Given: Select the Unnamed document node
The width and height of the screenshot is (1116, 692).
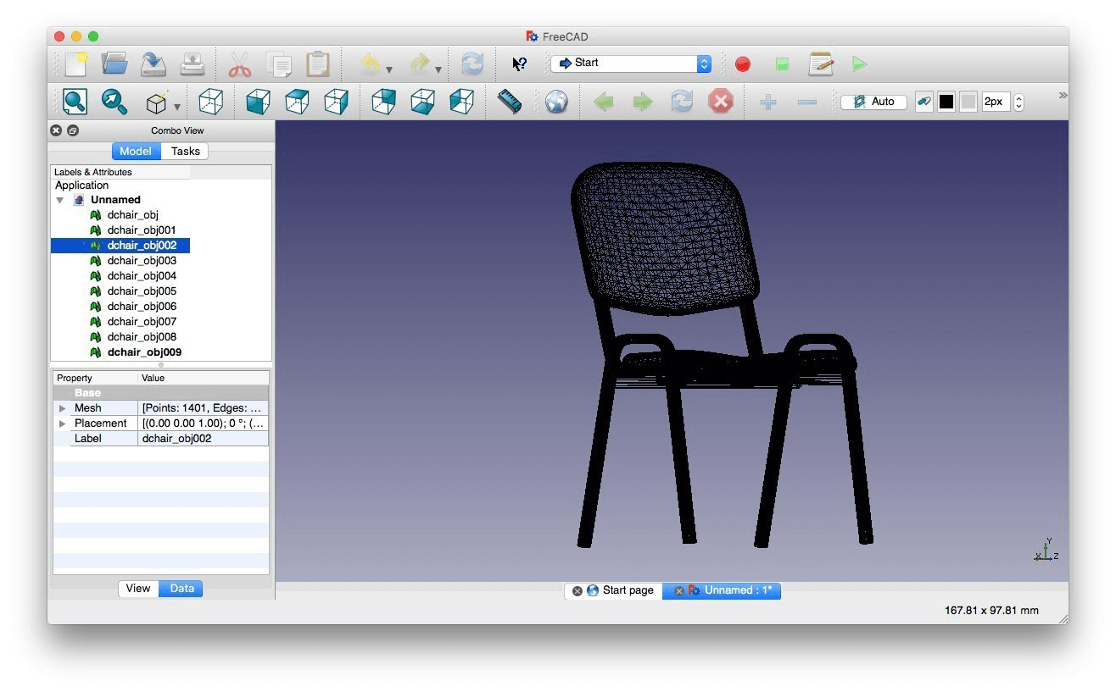Looking at the screenshot, I should click(x=115, y=200).
